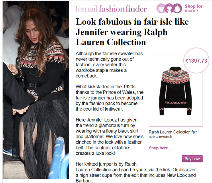Click the t-shirt circle icon
Viewport: 212px width, 183px height.
(x=161, y=8)
